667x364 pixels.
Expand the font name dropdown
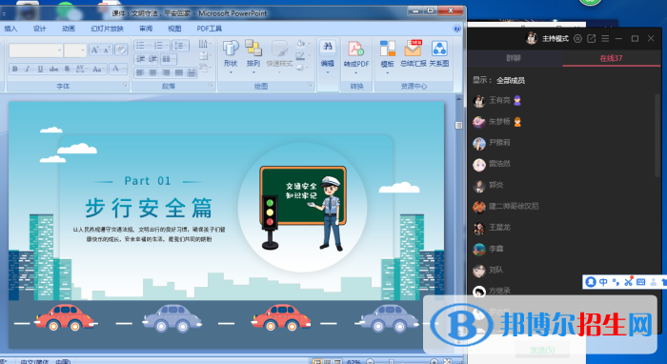coord(59,51)
